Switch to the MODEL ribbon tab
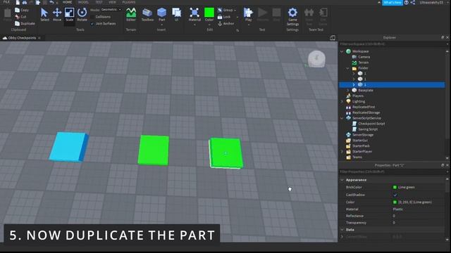The height and width of the screenshot is (253, 451). pyautogui.click(x=83, y=2)
